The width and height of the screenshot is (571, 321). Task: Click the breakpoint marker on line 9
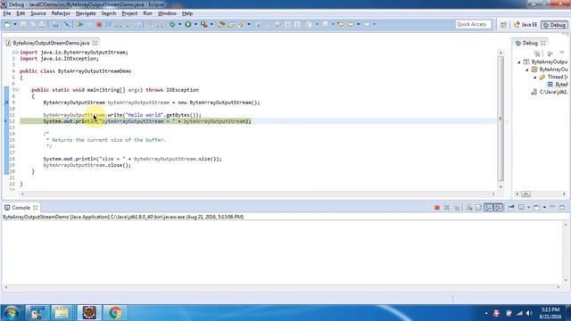[x=6, y=103]
